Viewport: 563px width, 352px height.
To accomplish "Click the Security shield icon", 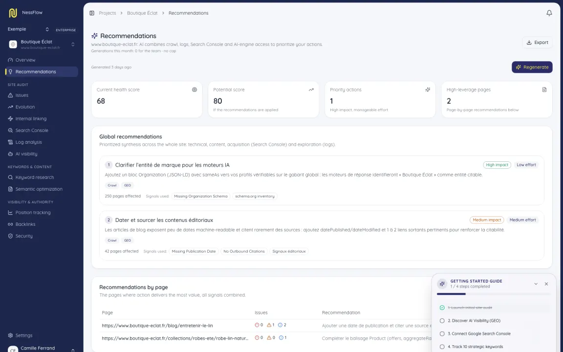I will tap(10, 236).
